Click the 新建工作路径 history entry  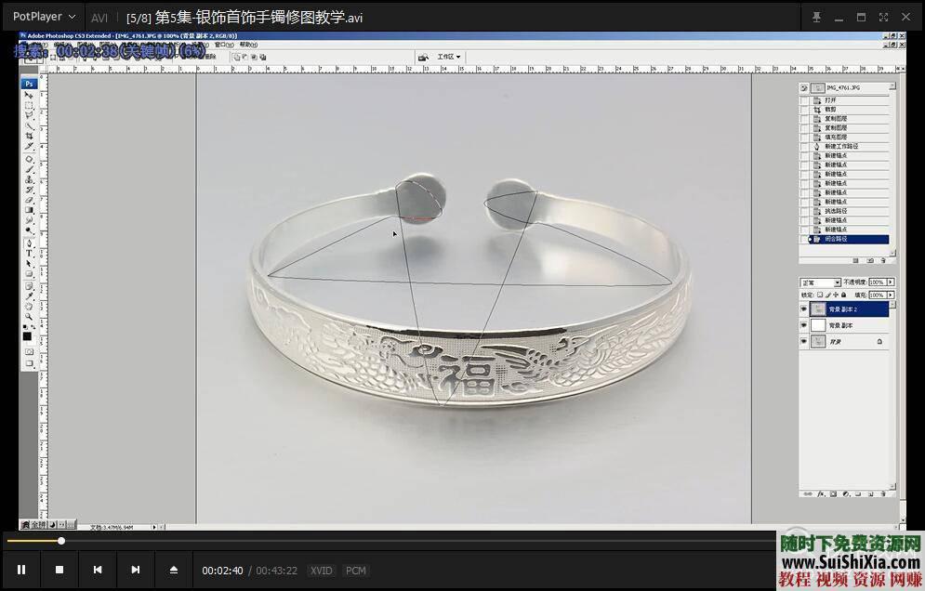(840, 146)
